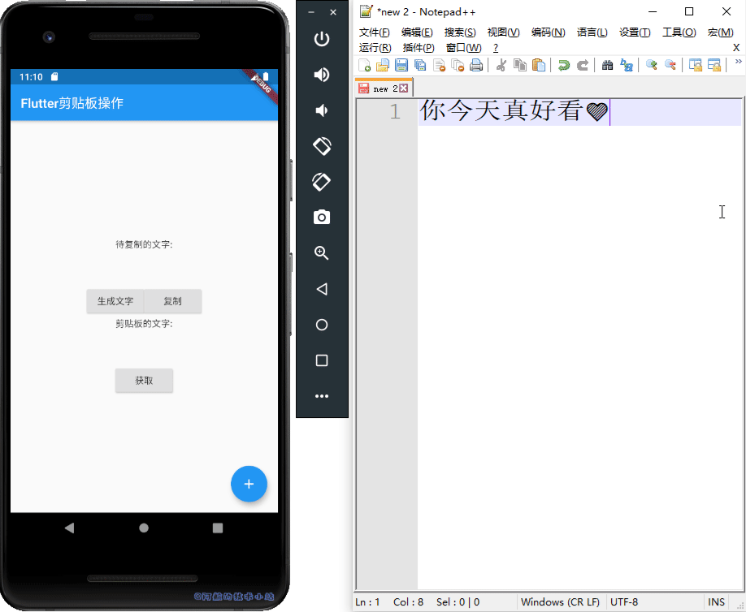Click the emulator zoom magnifier icon
This screenshot has width=746, height=612.
point(322,253)
